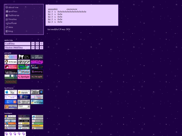Viewport: 182px width, 136px height.
Task: Click the pastel clouds rainbow badge
Action: (x=11, y=97)
